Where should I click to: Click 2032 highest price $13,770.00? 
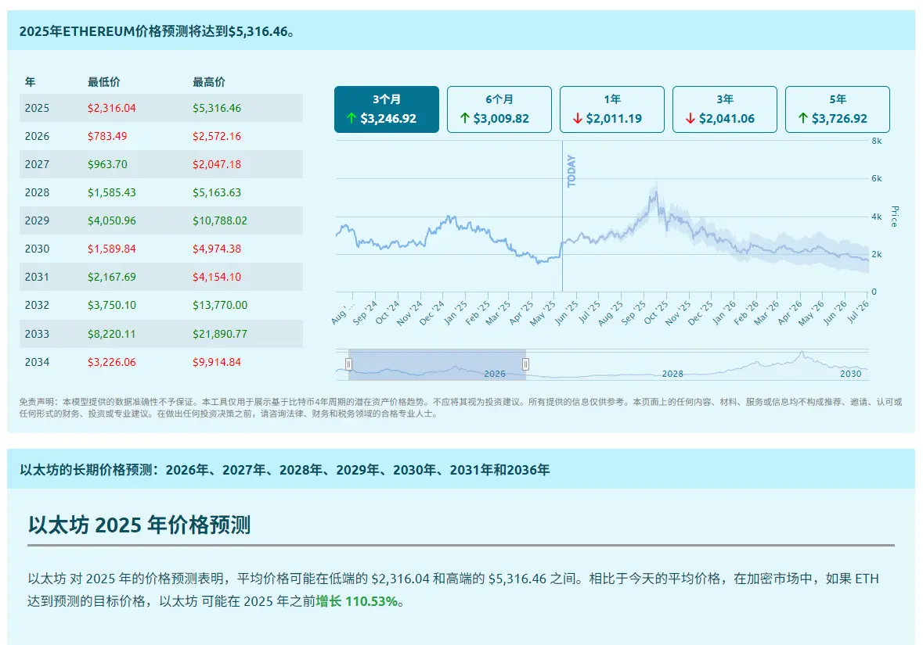219,305
